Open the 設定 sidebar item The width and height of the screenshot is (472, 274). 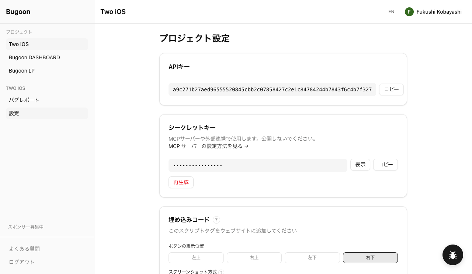point(47,113)
